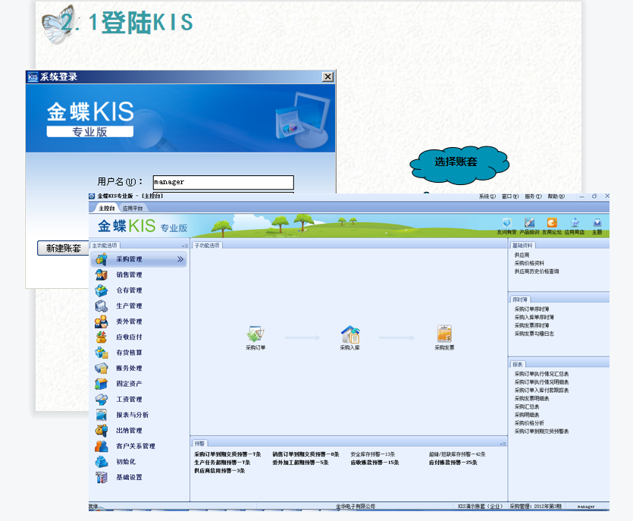Click the 用户名 input showing manager

(222, 182)
